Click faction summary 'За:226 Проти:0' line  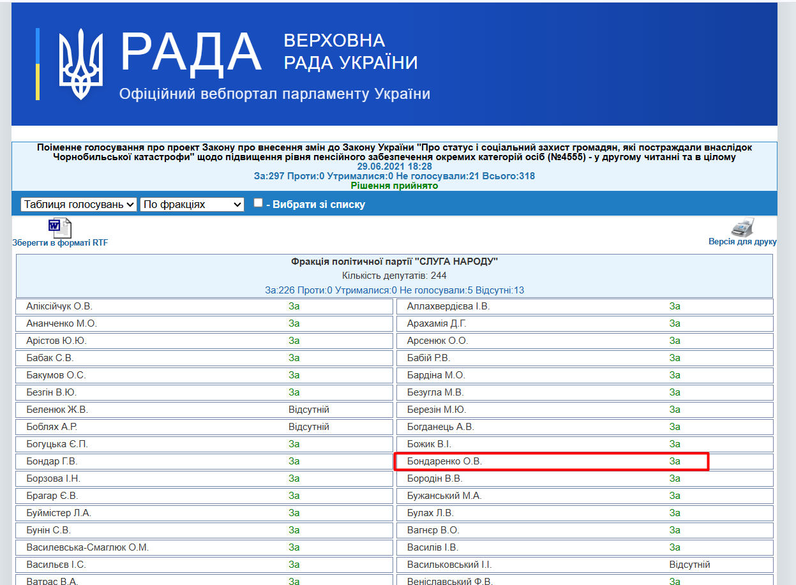pyautogui.click(x=394, y=290)
